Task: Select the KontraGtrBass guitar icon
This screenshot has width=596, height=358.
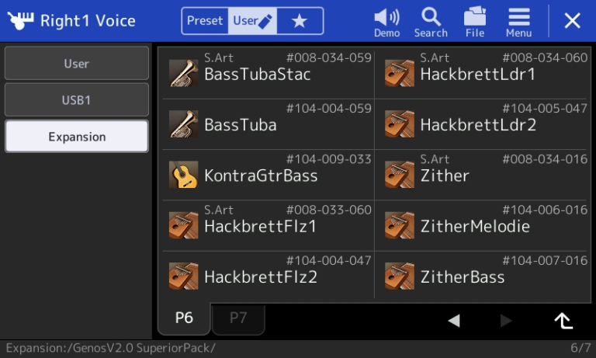Action: [184, 174]
